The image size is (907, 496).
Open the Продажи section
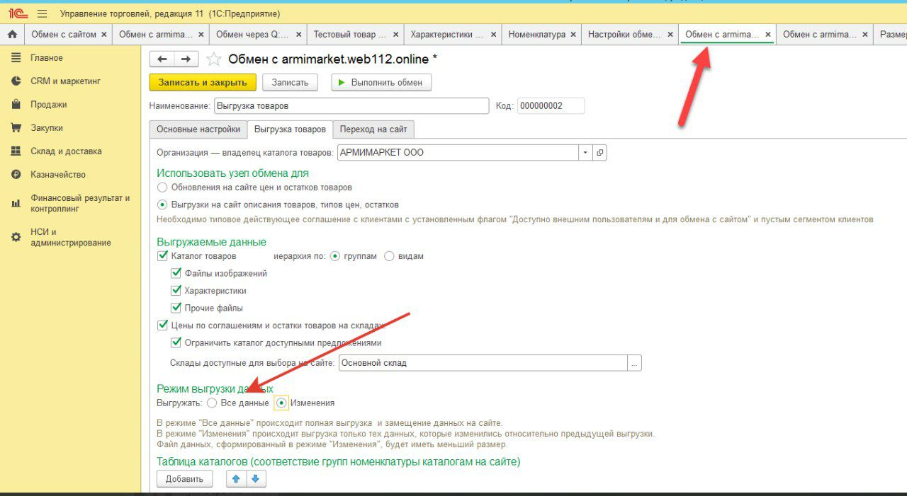(49, 105)
